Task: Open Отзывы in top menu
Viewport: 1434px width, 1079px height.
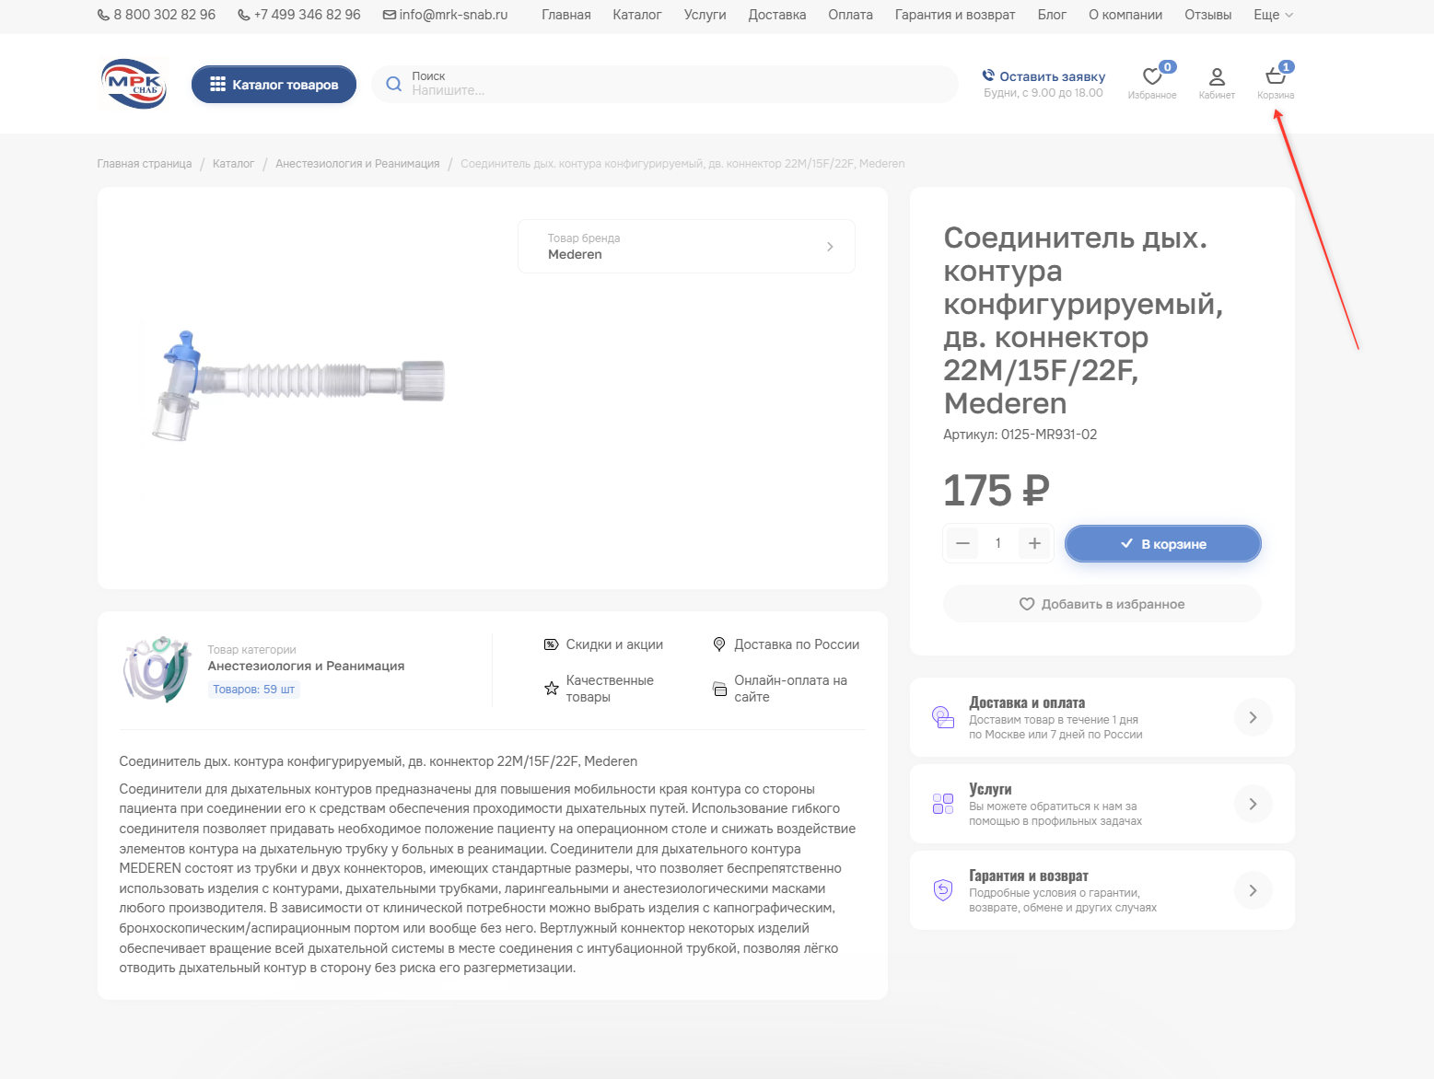Action: point(1208,15)
